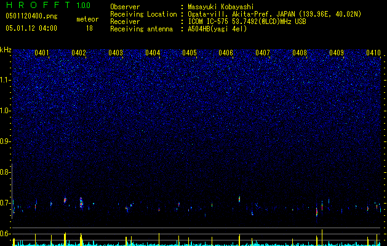This screenshot has width=387, height=246.
Task: Click the meteor echo just after 0406
Action: point(239,199)
